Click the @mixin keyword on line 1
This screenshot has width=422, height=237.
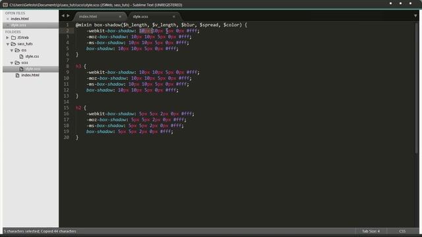pyautogui.click(x=84, y=25)
